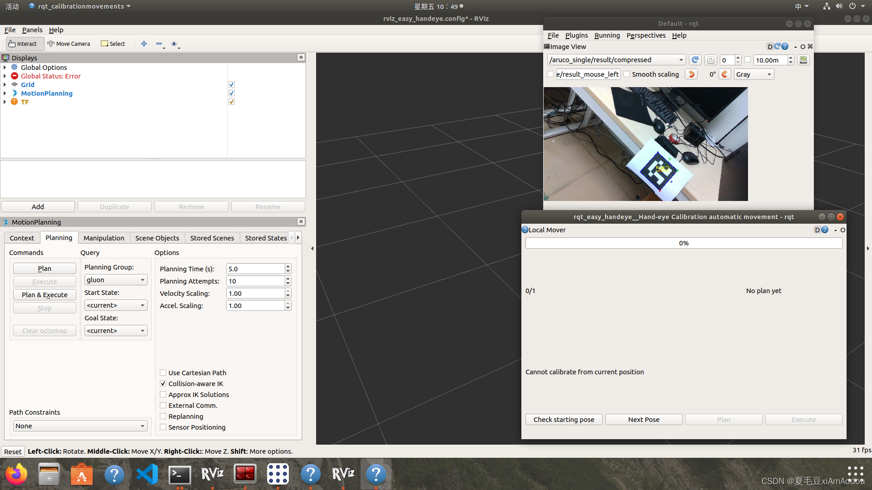Click the red Global Status error icon
This screenshot has height=490, width=872.
pos(15,76)
